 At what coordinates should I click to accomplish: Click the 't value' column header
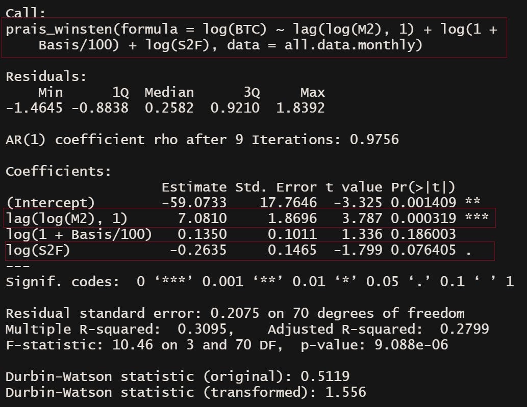coord(354,187)
